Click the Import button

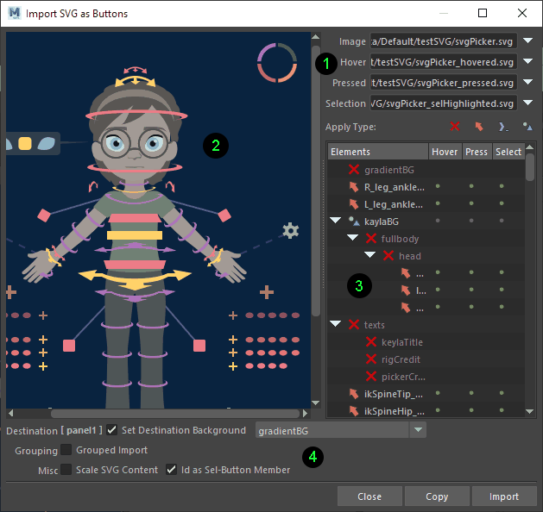pyautogui.click(x=504, y=496)
